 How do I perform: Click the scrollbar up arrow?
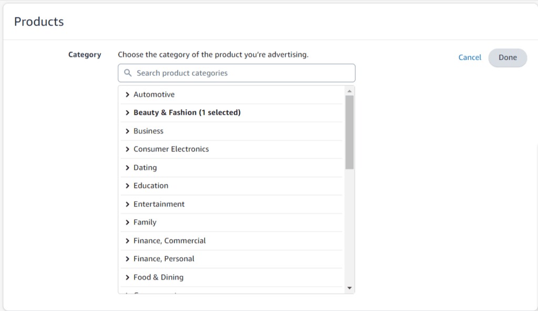[x=350, y=91]
